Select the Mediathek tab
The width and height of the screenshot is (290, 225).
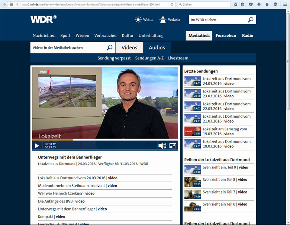pyautogui.click(x=199, y=36)
